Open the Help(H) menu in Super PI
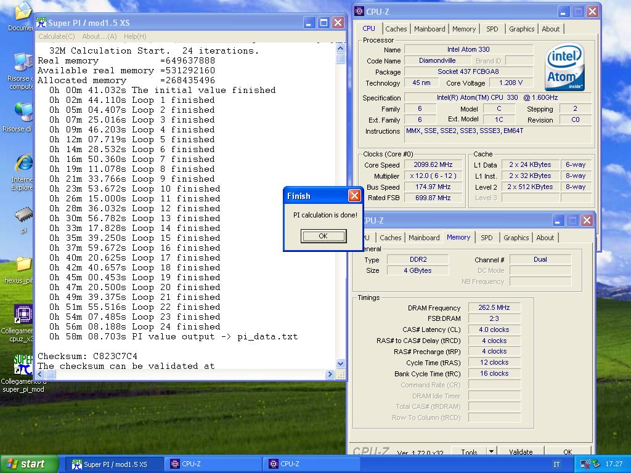631x473 pixels. point(135,36)
